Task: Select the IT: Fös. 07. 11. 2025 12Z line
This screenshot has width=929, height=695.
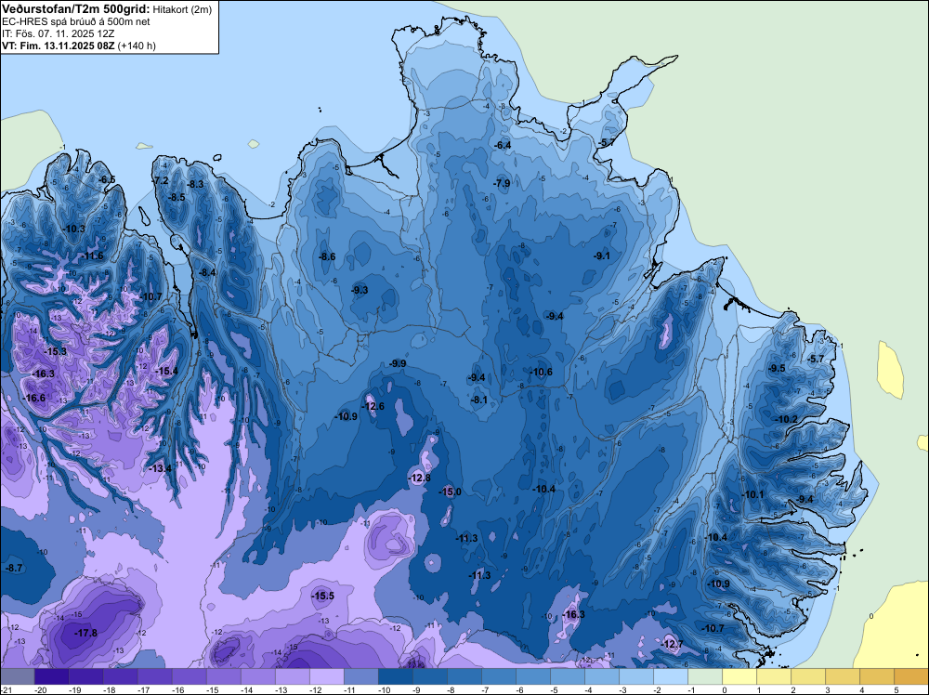Action: pos(58,33)
